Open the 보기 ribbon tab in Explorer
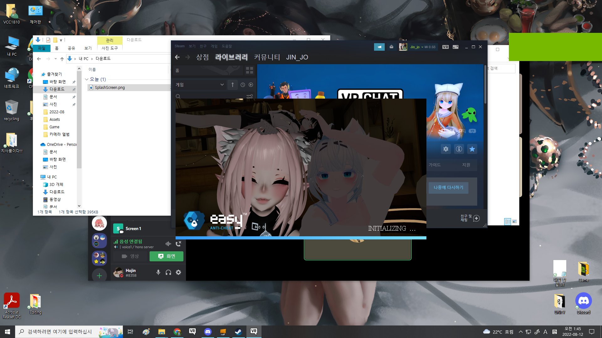Screen dimensions: 602x338 [88, 48]
